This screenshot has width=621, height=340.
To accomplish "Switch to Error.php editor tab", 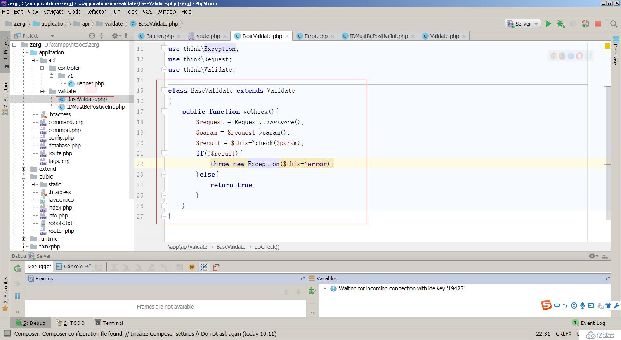I will (316, 36).
